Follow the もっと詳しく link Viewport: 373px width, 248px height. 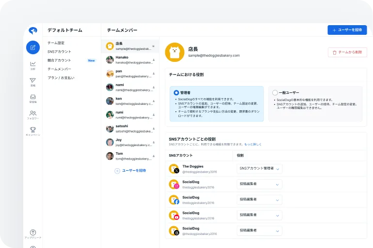(253, 145)
